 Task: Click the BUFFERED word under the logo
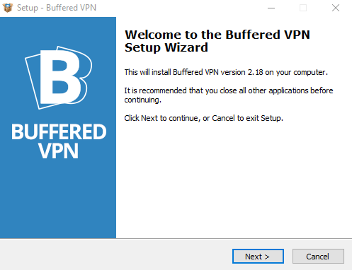(x=59, y=132)
